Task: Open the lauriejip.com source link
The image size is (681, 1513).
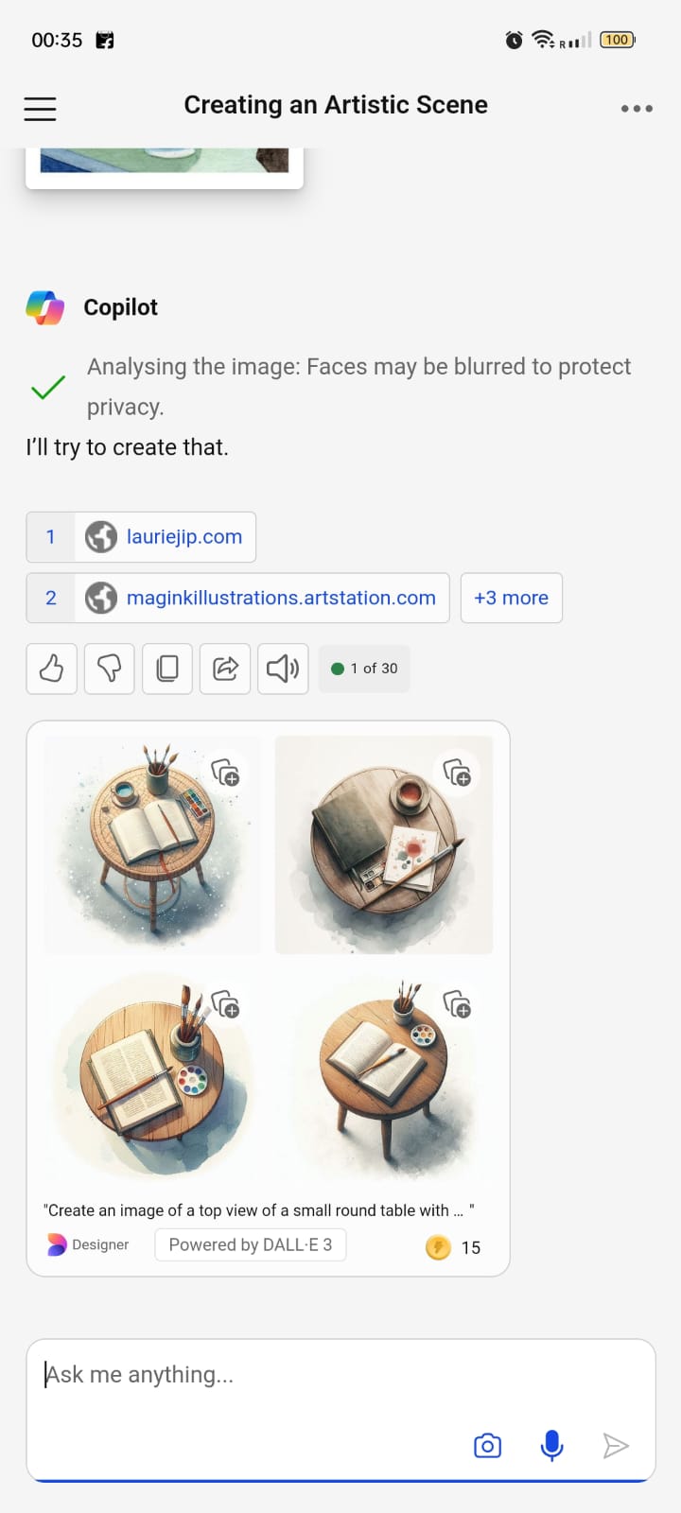Action: pos(141,537)
